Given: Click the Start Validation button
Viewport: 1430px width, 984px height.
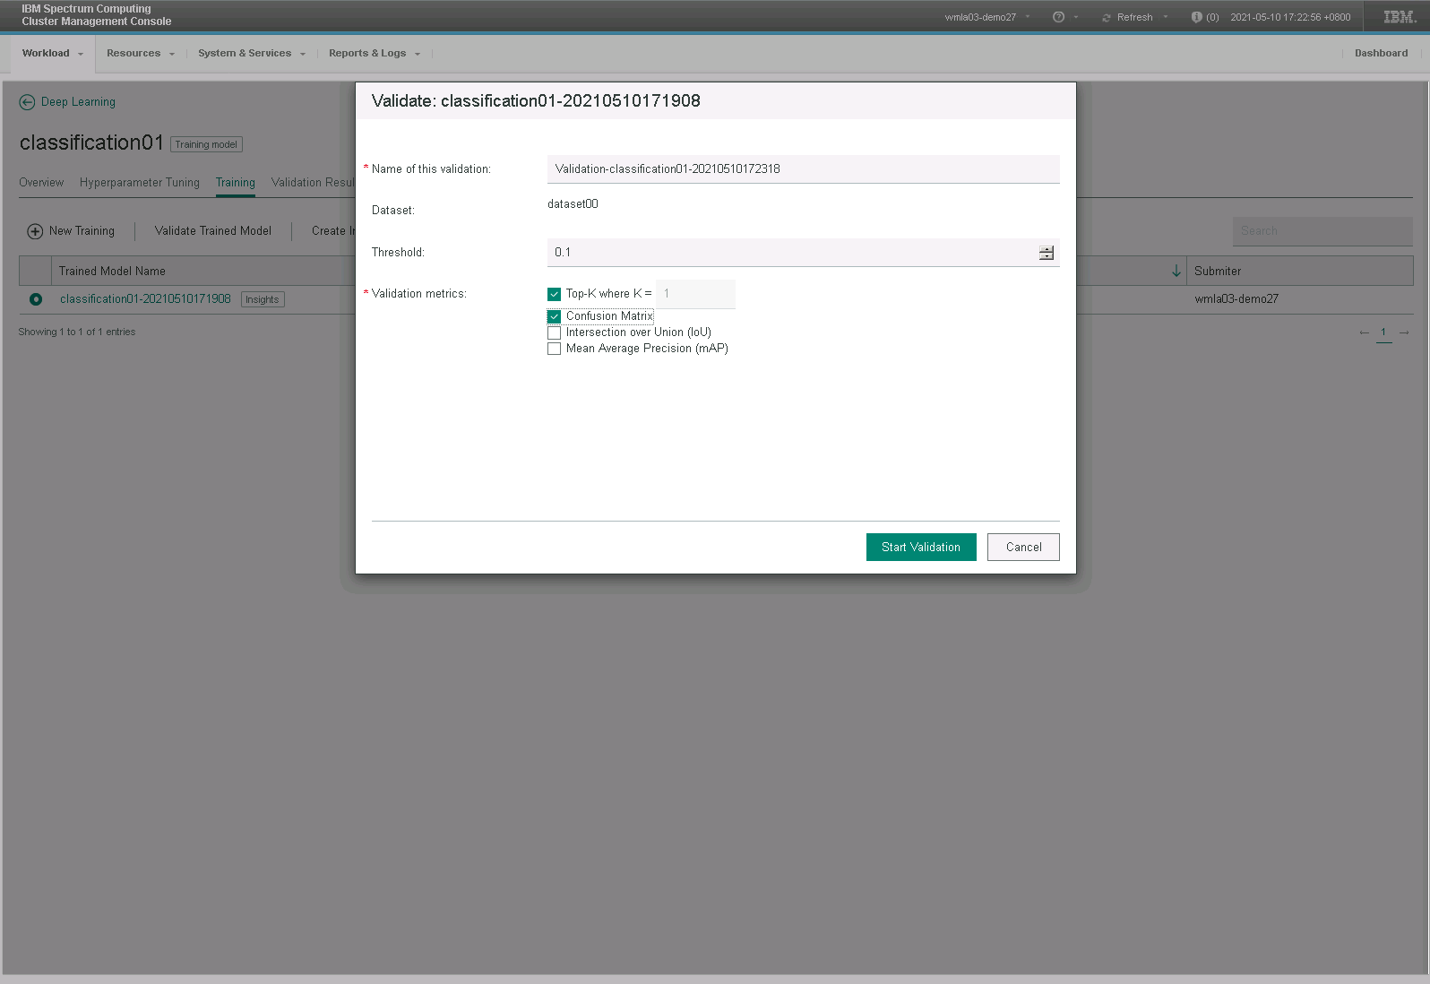Looking at the screenshot, I should click(x=921, y=548).
